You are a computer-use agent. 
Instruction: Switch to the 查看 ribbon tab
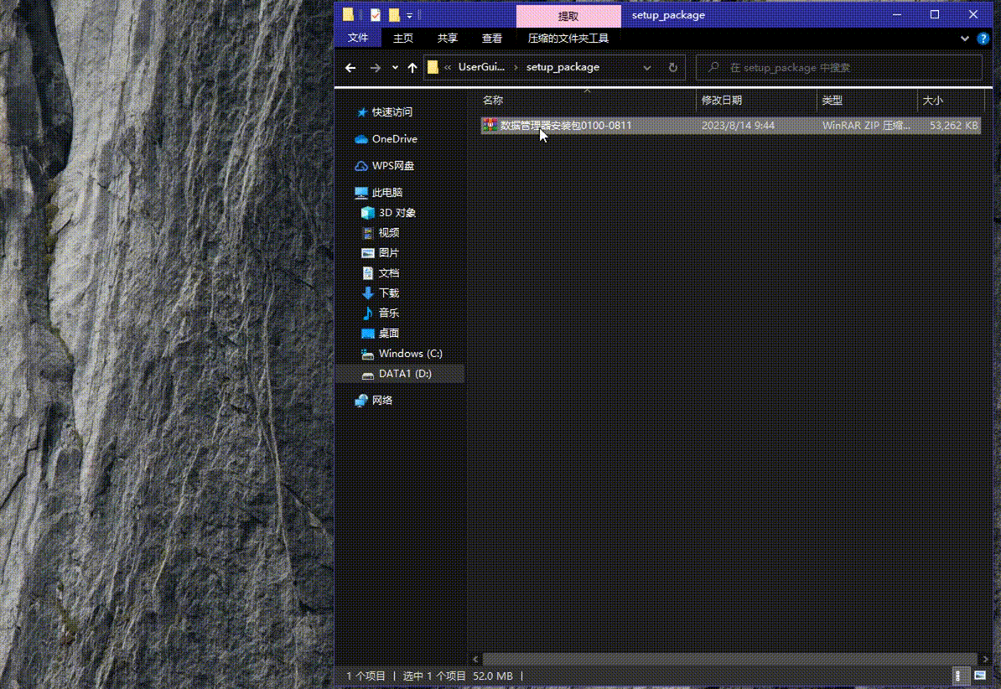pyautogui.click(x=491, y=39)
